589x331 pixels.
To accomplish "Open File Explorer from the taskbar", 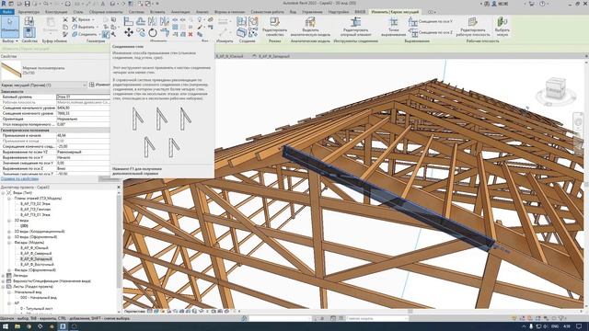I will pos(17,326).
